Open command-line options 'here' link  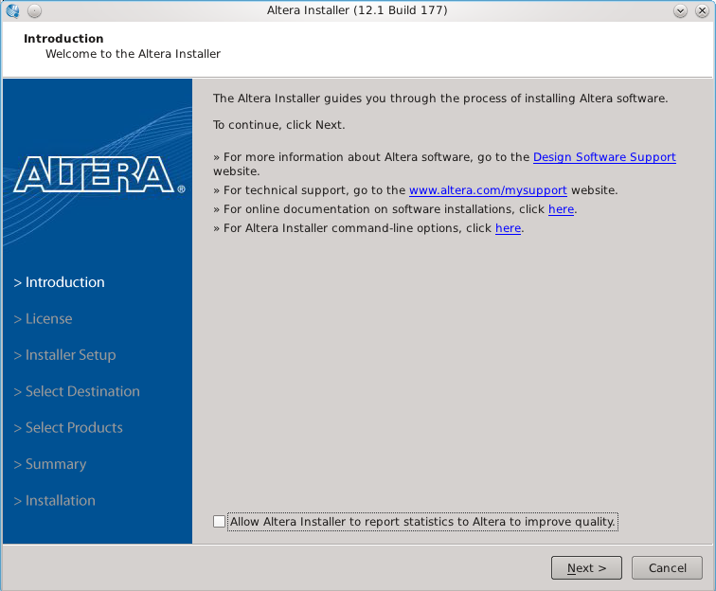pos(508,228)
